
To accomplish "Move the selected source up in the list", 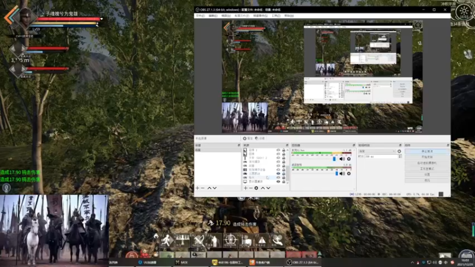I will tap(262, 188).
